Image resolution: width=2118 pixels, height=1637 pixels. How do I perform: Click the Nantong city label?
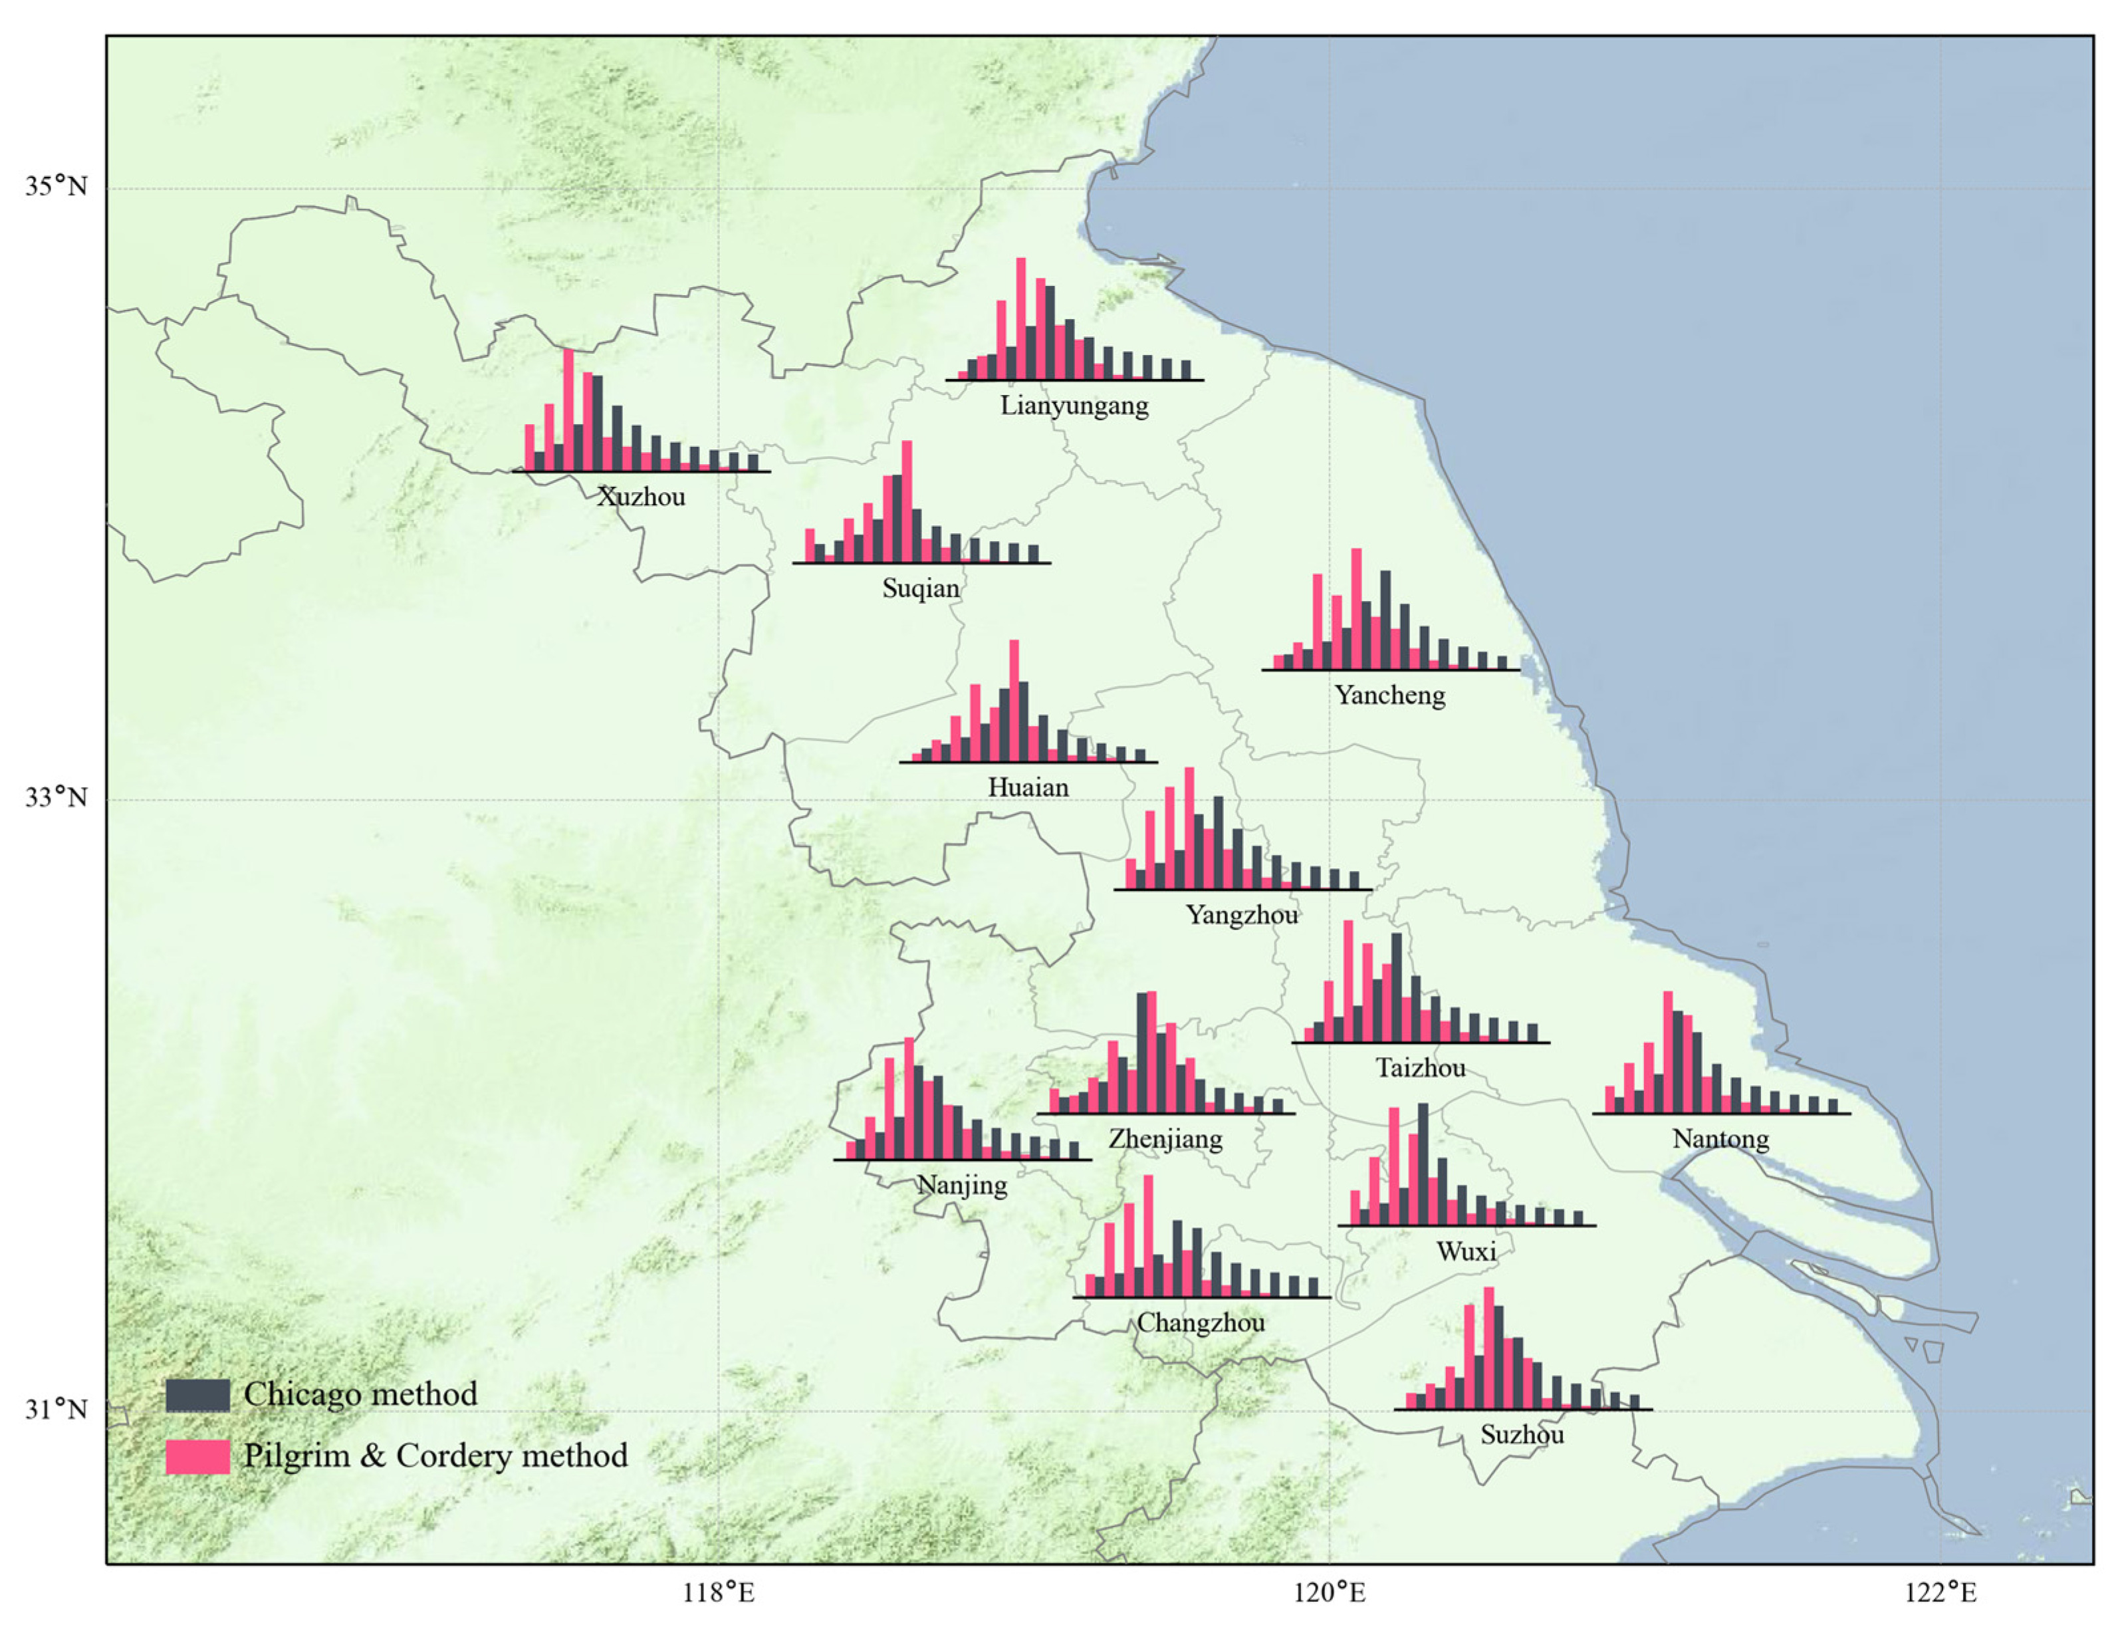pos(1720,1140)
